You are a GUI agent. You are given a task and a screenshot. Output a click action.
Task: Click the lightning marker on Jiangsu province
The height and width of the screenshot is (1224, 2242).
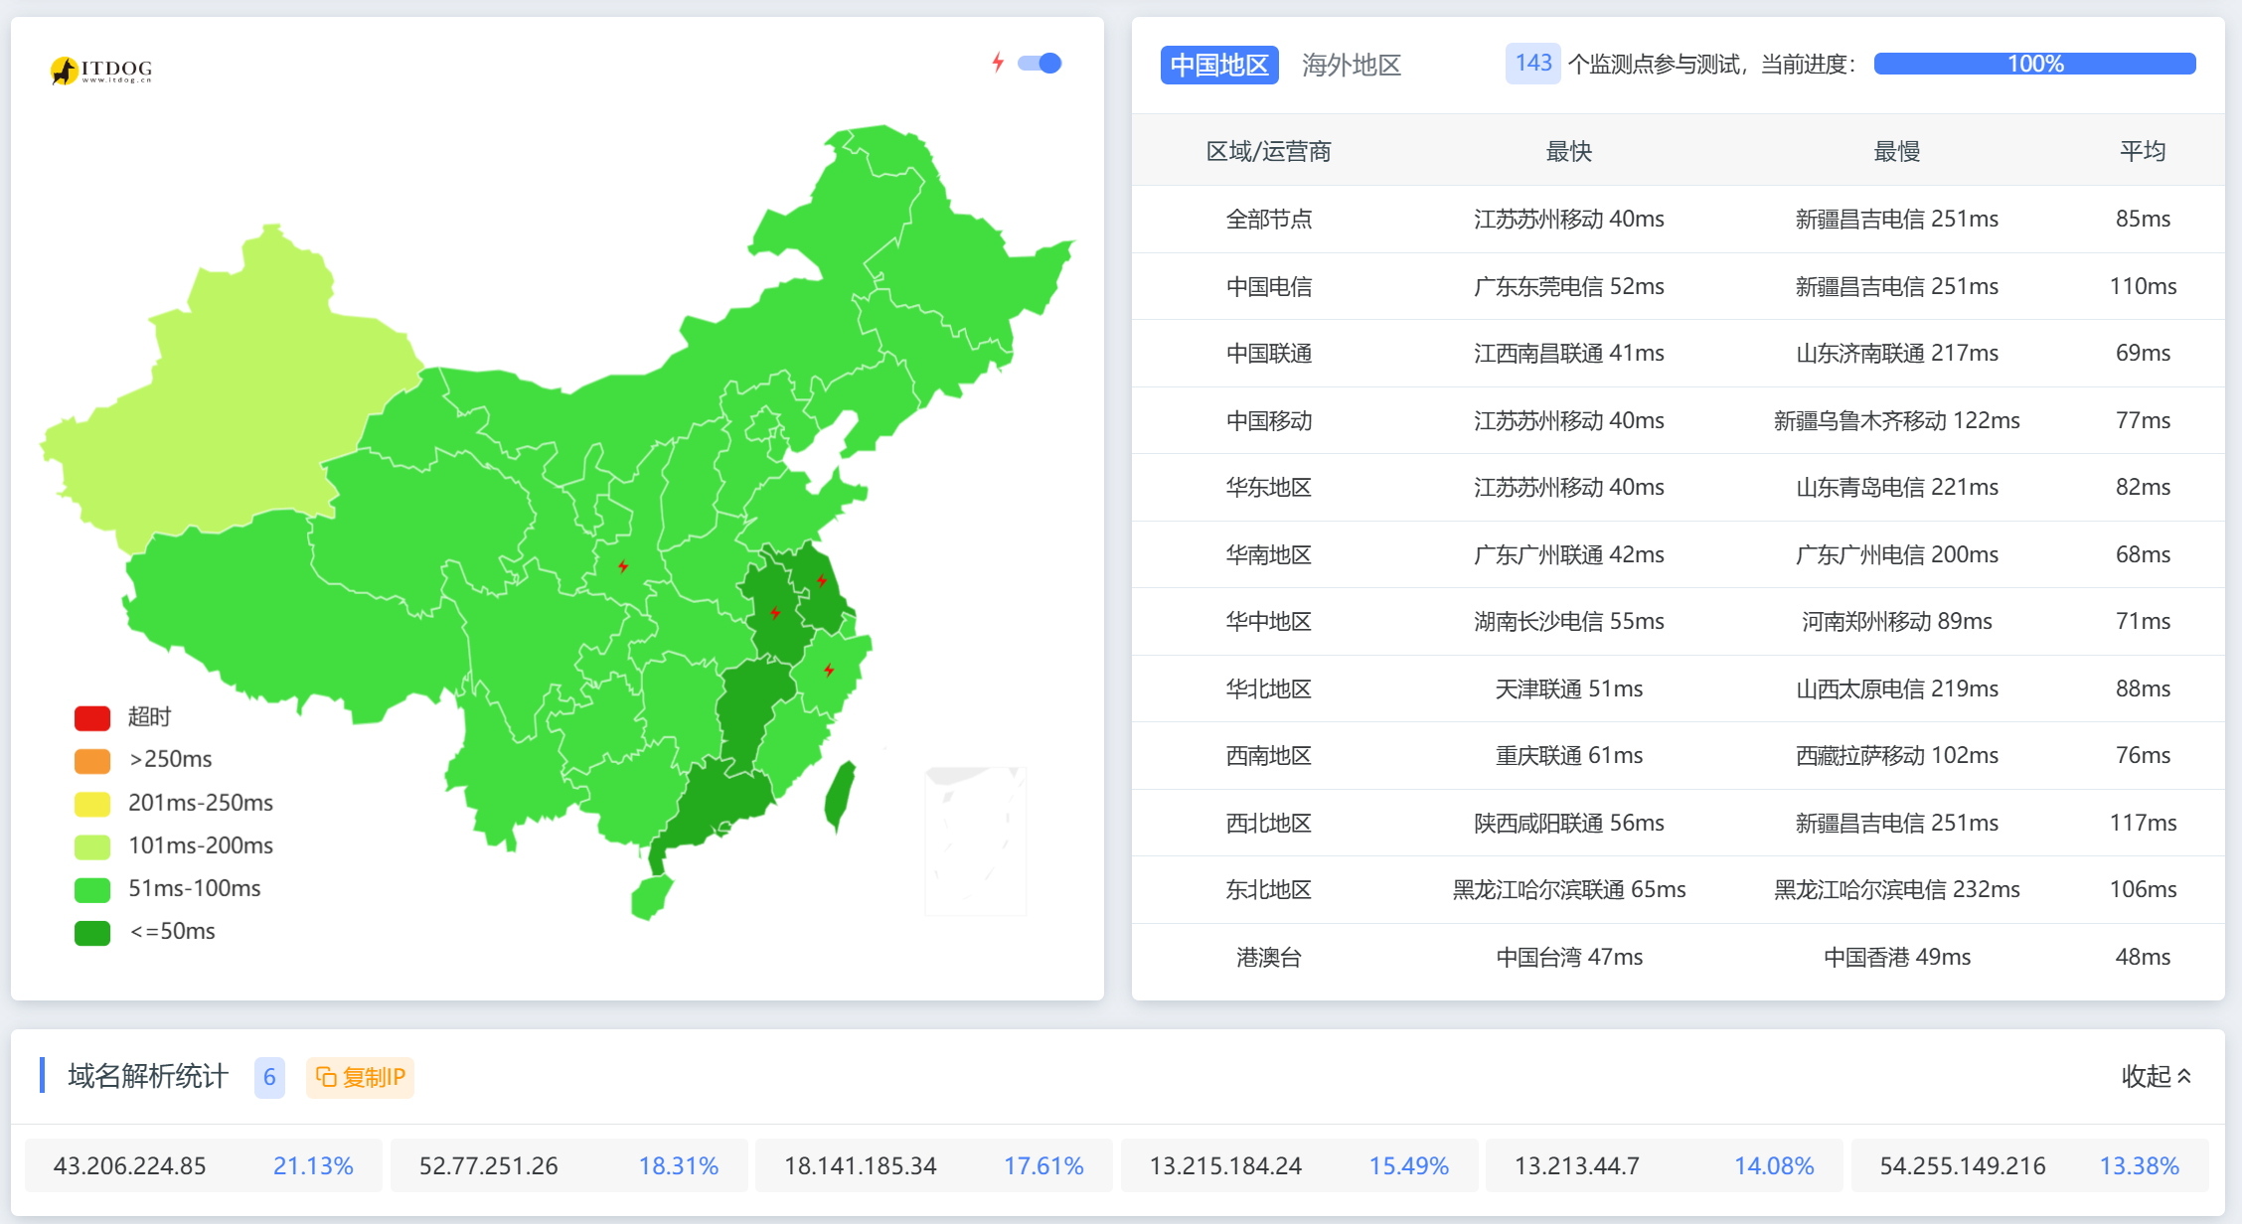pyautogui.click(x=822, y=580)
